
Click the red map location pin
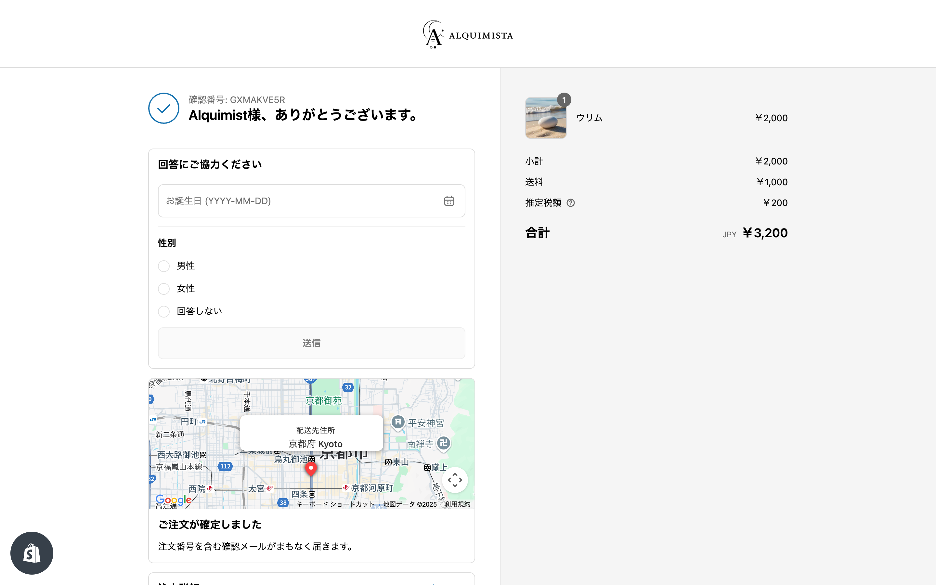click(311, 469)
